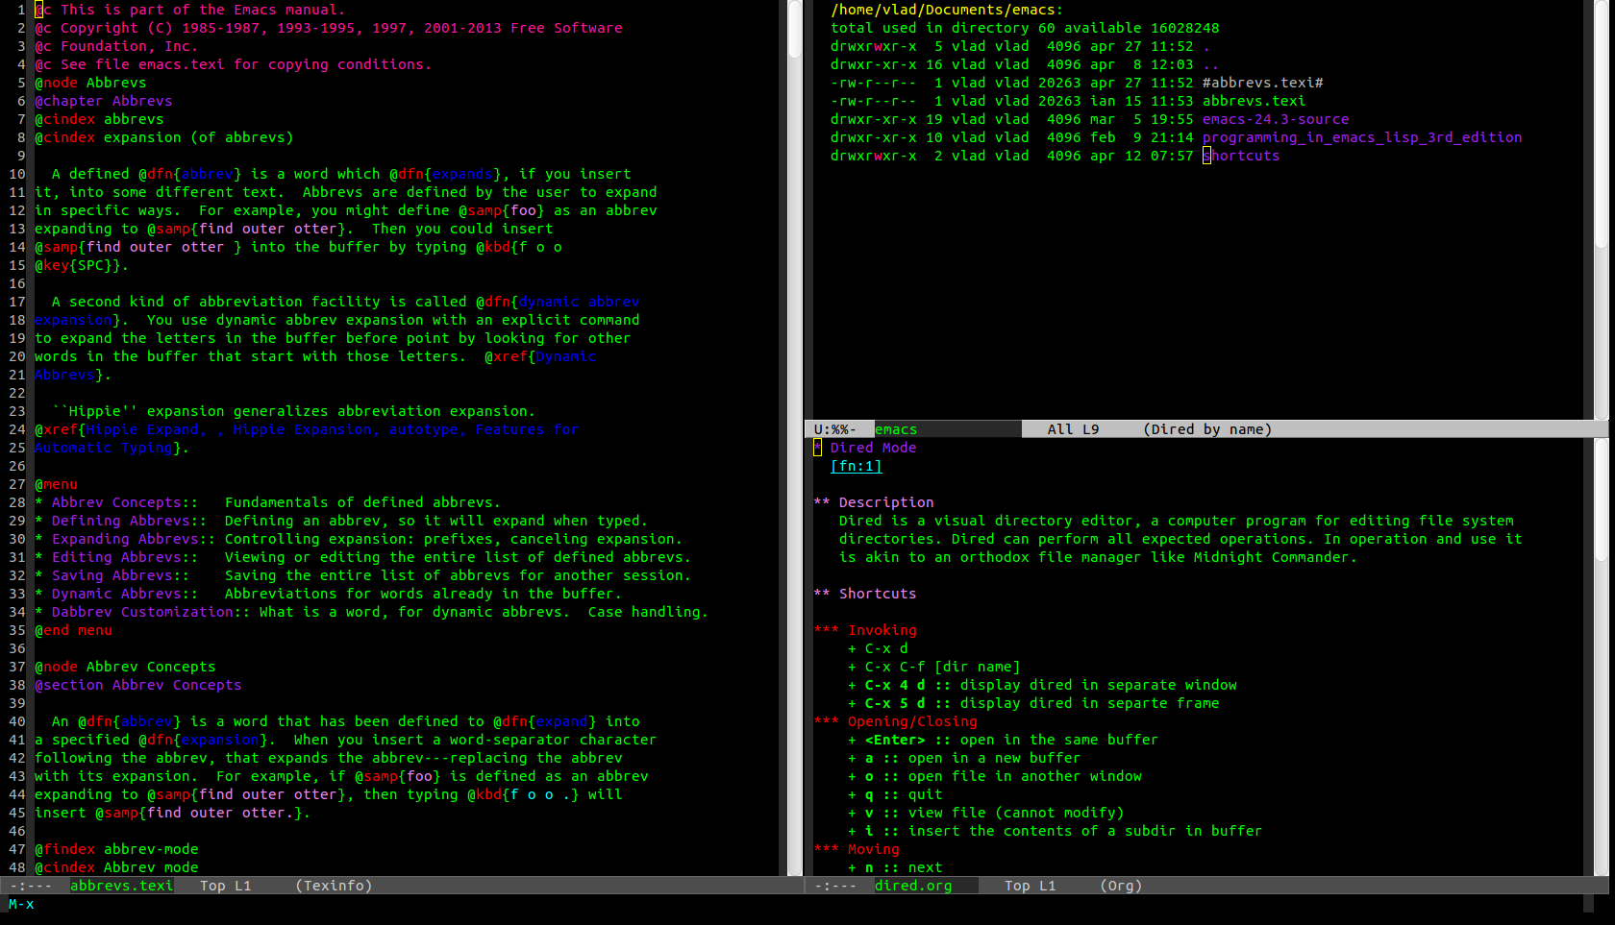Click the M-x minibuffer prompt
This screenshot has height=925, width=1615.
coord(21,904)
